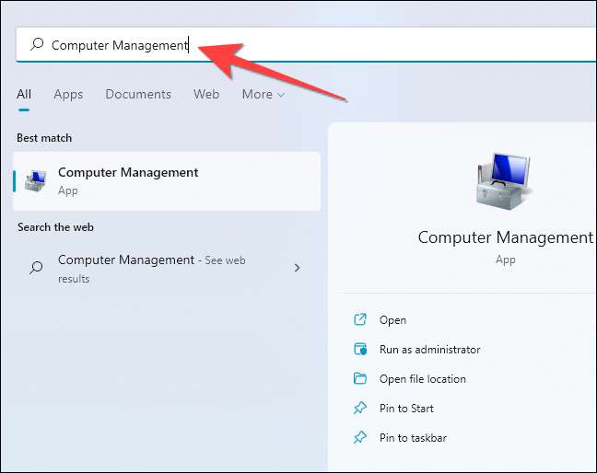Click the Pin to Start pin icon
Image resolution: width=597 pixels, height=473 pixels.
tap(360, 408)
